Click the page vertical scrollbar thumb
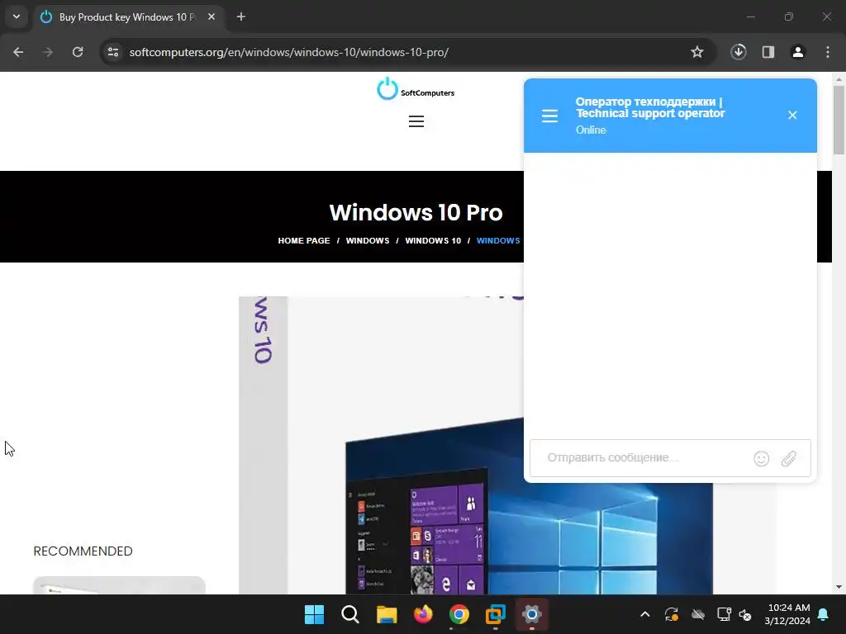Screen dimensions: 846x634 click(x=839, y=119)
